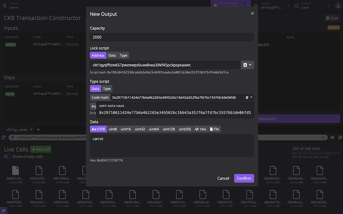This screenshot has width=343, height=214.
Task: Click the lock address input field
Action: tap(165, 65)
